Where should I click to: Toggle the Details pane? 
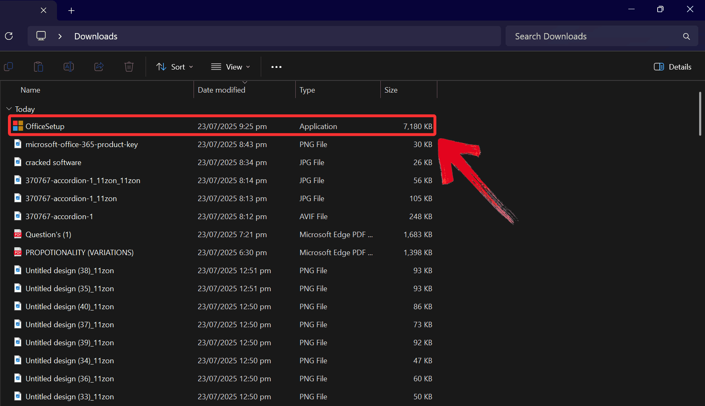[x=672, y=67]
